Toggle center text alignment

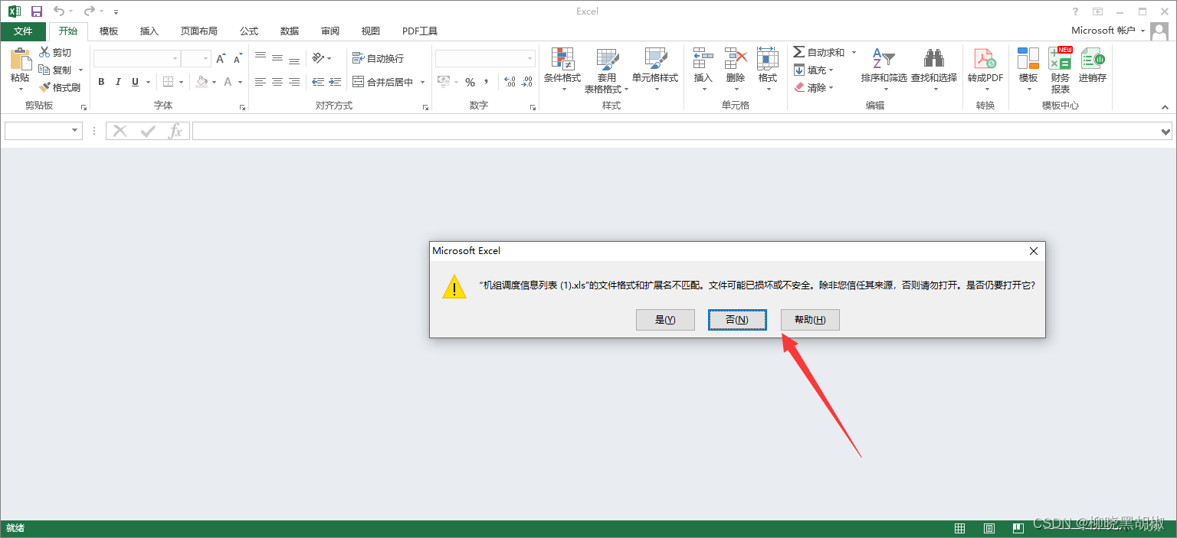click(x=277, y=82)
